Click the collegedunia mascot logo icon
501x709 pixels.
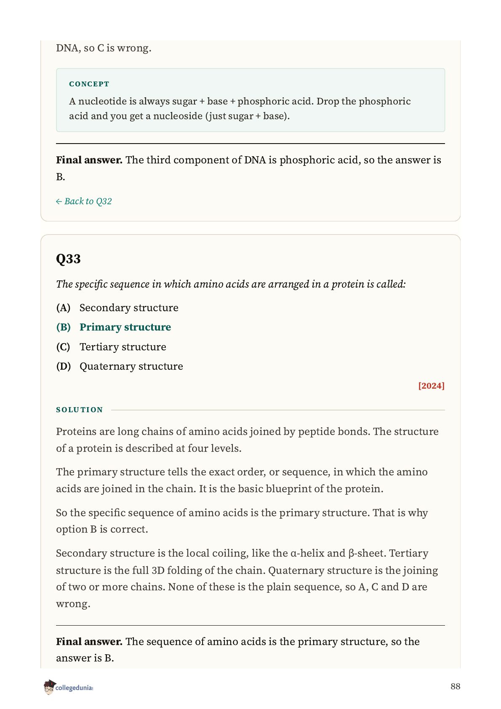tap(49, 687)
